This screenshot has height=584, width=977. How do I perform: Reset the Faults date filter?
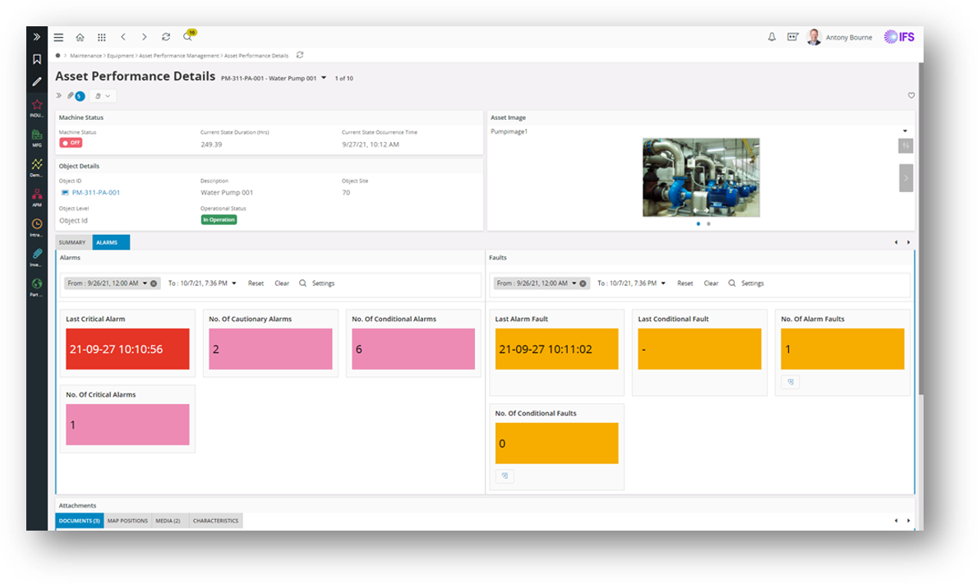point(685,283)
